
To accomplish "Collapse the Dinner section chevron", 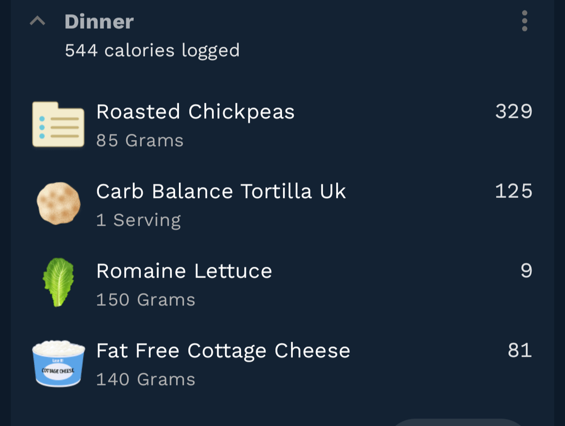I will (x=37, y=21).
